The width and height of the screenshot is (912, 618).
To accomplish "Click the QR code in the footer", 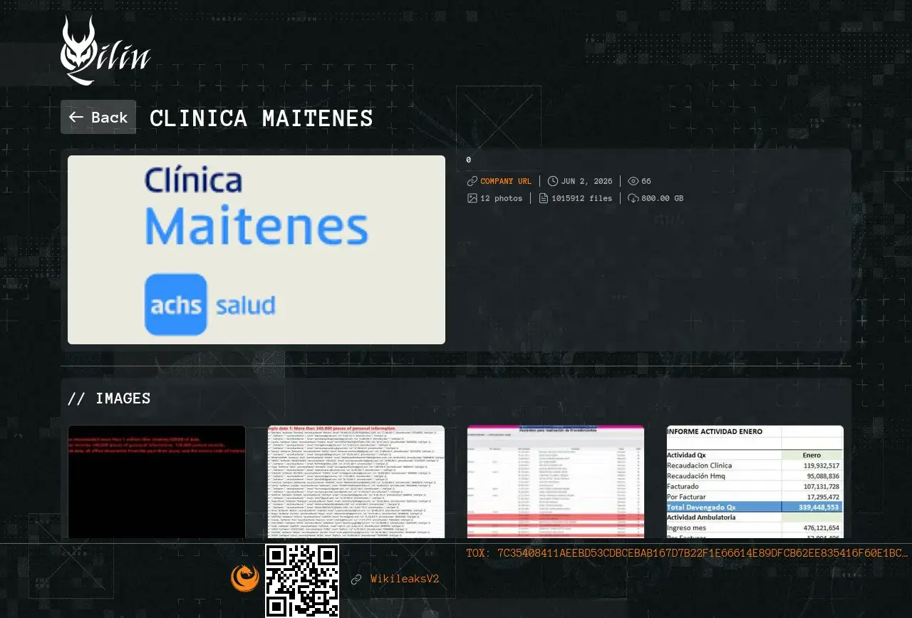I will click(x=302, y=580).
